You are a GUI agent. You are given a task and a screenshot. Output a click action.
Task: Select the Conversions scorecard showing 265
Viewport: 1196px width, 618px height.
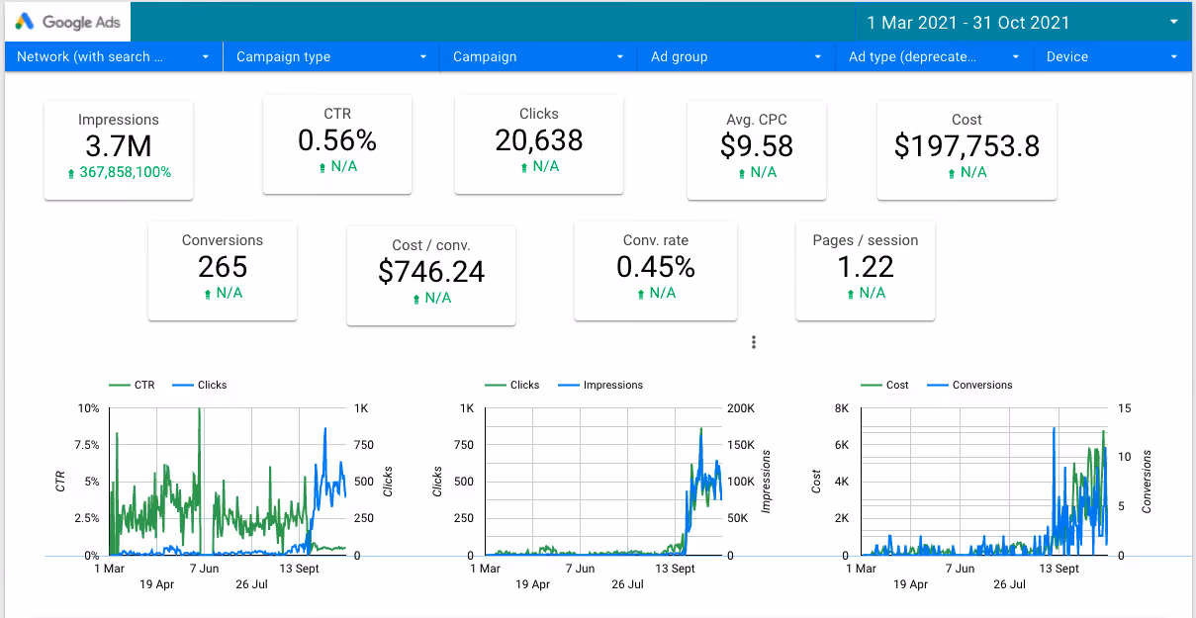click(223, 271)
